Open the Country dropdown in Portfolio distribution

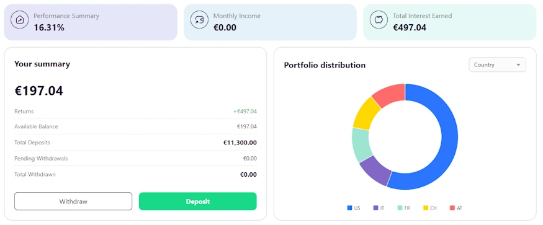(x=497, y=64)
